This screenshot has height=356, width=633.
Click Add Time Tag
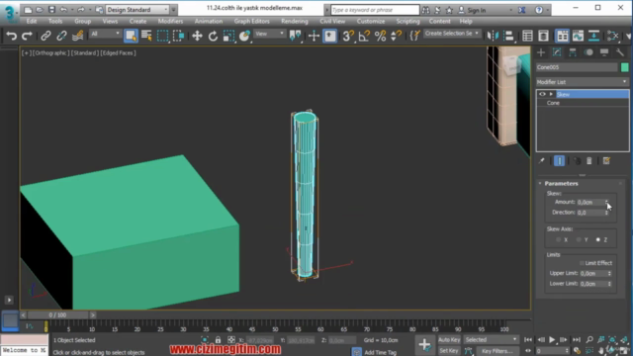tap(380, 352)
